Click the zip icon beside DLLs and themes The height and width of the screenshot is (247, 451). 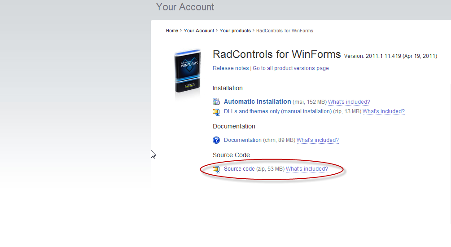(x=216, y=112)
